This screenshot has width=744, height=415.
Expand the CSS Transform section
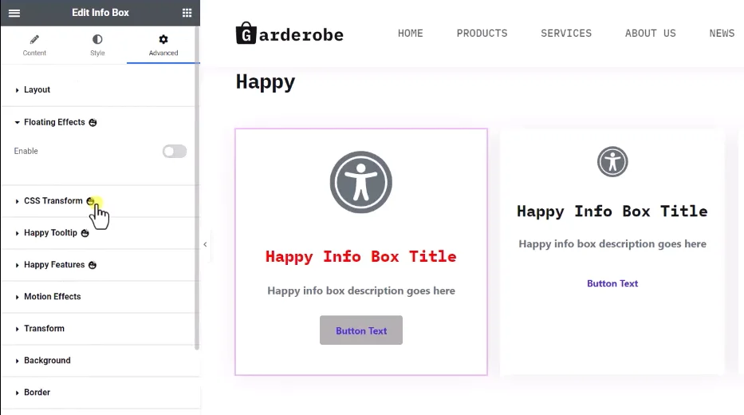[x=100, y=201]
